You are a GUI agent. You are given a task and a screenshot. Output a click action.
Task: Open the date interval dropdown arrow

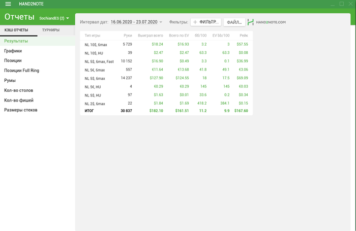(161, 22)
